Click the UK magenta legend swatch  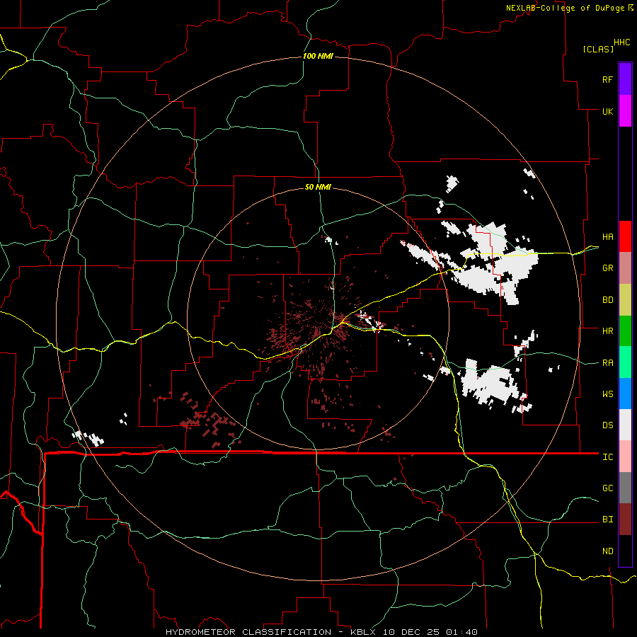click(625, 111)
